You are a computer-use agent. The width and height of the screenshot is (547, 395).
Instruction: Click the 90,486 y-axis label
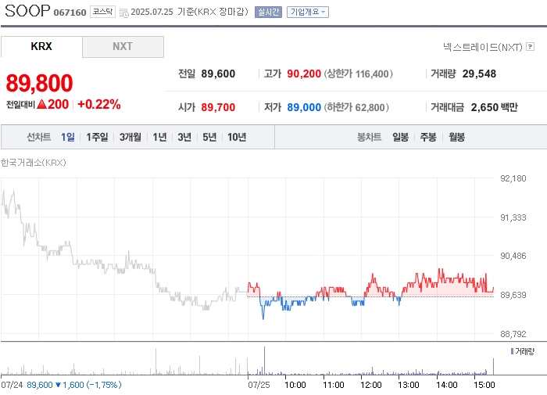pyautogui.click(x=513, y=256)
